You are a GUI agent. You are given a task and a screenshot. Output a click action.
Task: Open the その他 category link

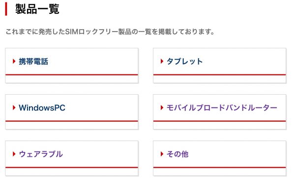pos(177,154)
